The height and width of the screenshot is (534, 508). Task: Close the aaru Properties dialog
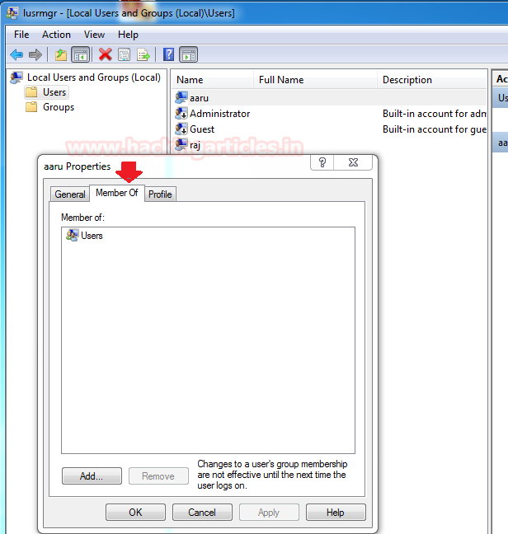pyautogui.click(x=353, y=162)
